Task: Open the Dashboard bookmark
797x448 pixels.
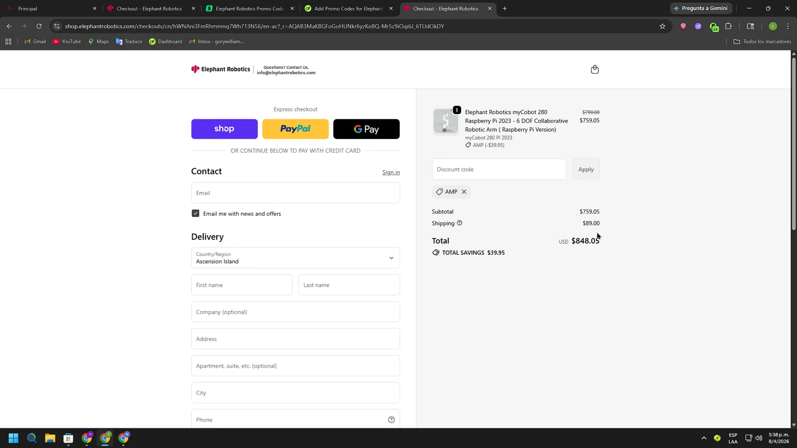Action: point(165,41)
